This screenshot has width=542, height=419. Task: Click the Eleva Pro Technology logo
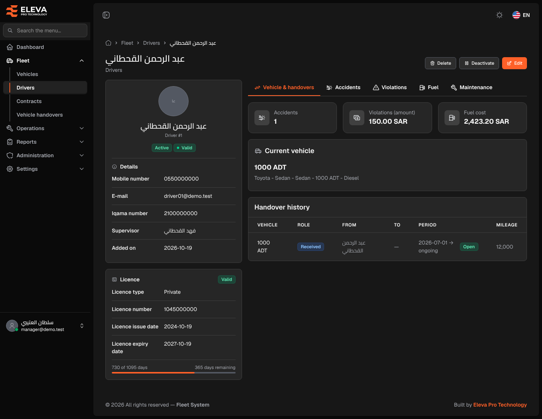click(27, 11)
